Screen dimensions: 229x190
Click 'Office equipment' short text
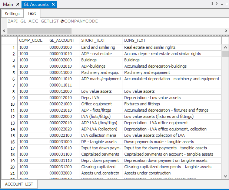(x=101, y=104)
